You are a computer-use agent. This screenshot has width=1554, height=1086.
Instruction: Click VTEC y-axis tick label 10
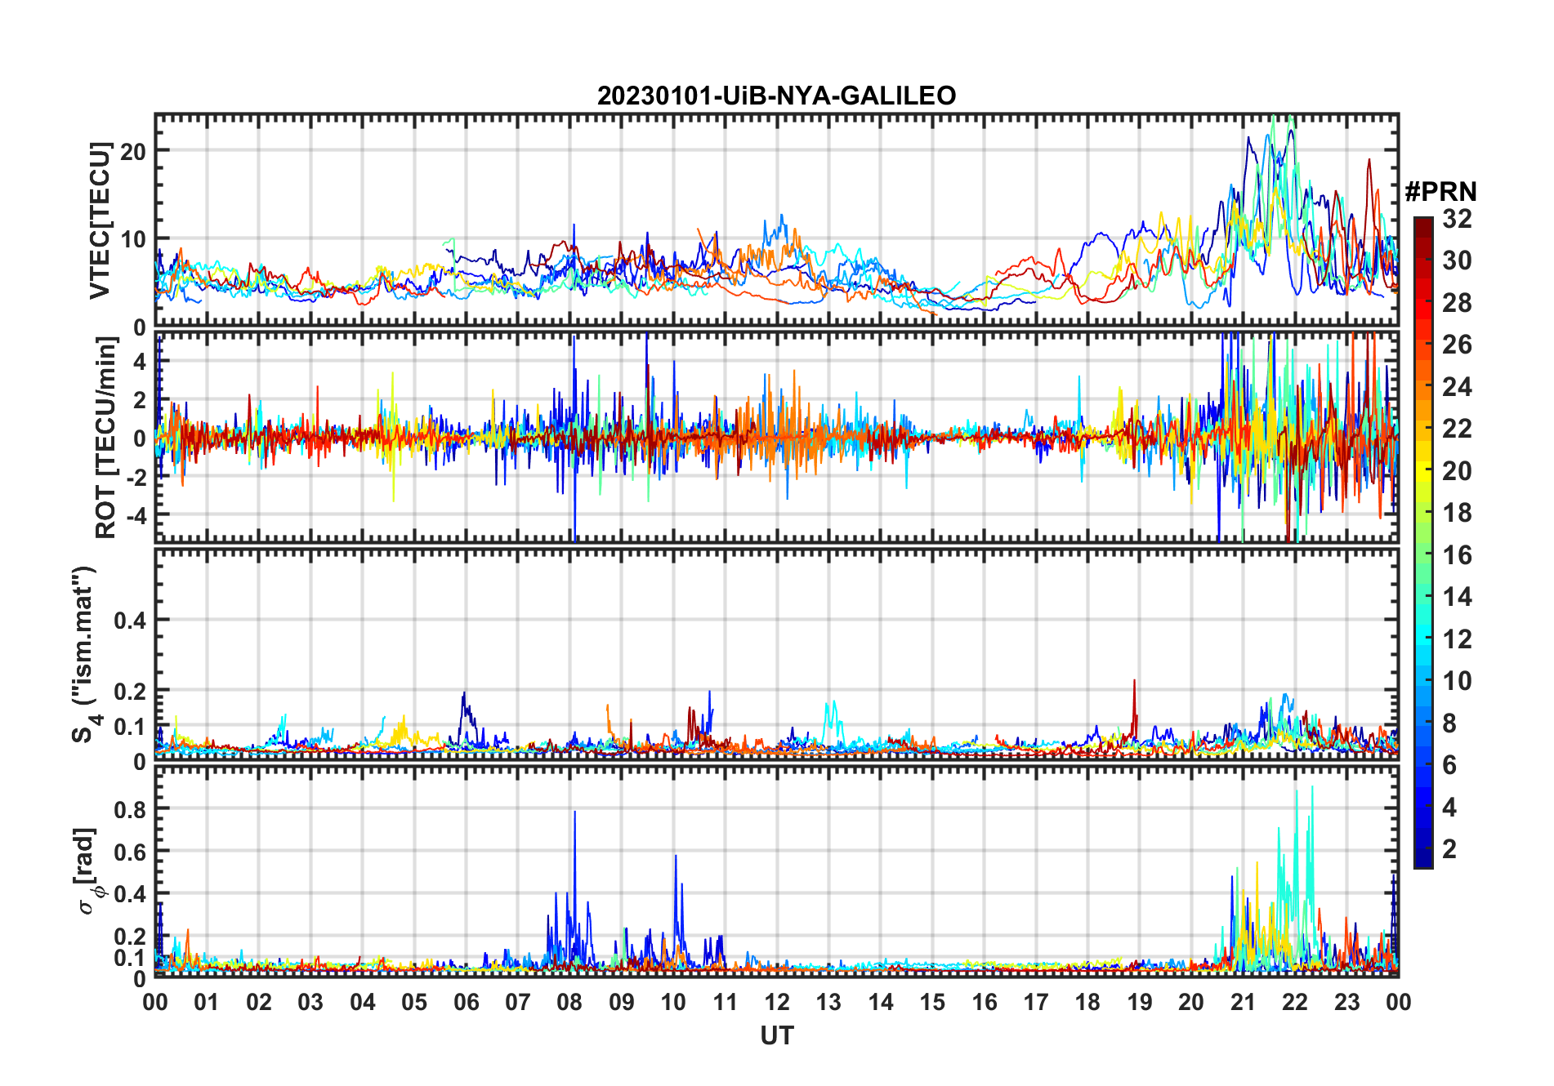tap(133, 239)
